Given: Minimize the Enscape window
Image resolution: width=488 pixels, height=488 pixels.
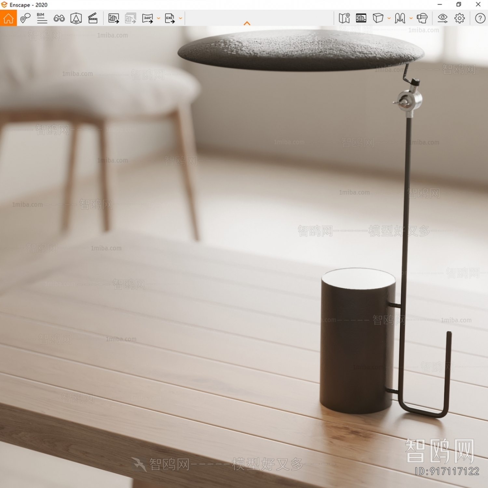Looking at the screenshot, I should click(x=440, y=5).
